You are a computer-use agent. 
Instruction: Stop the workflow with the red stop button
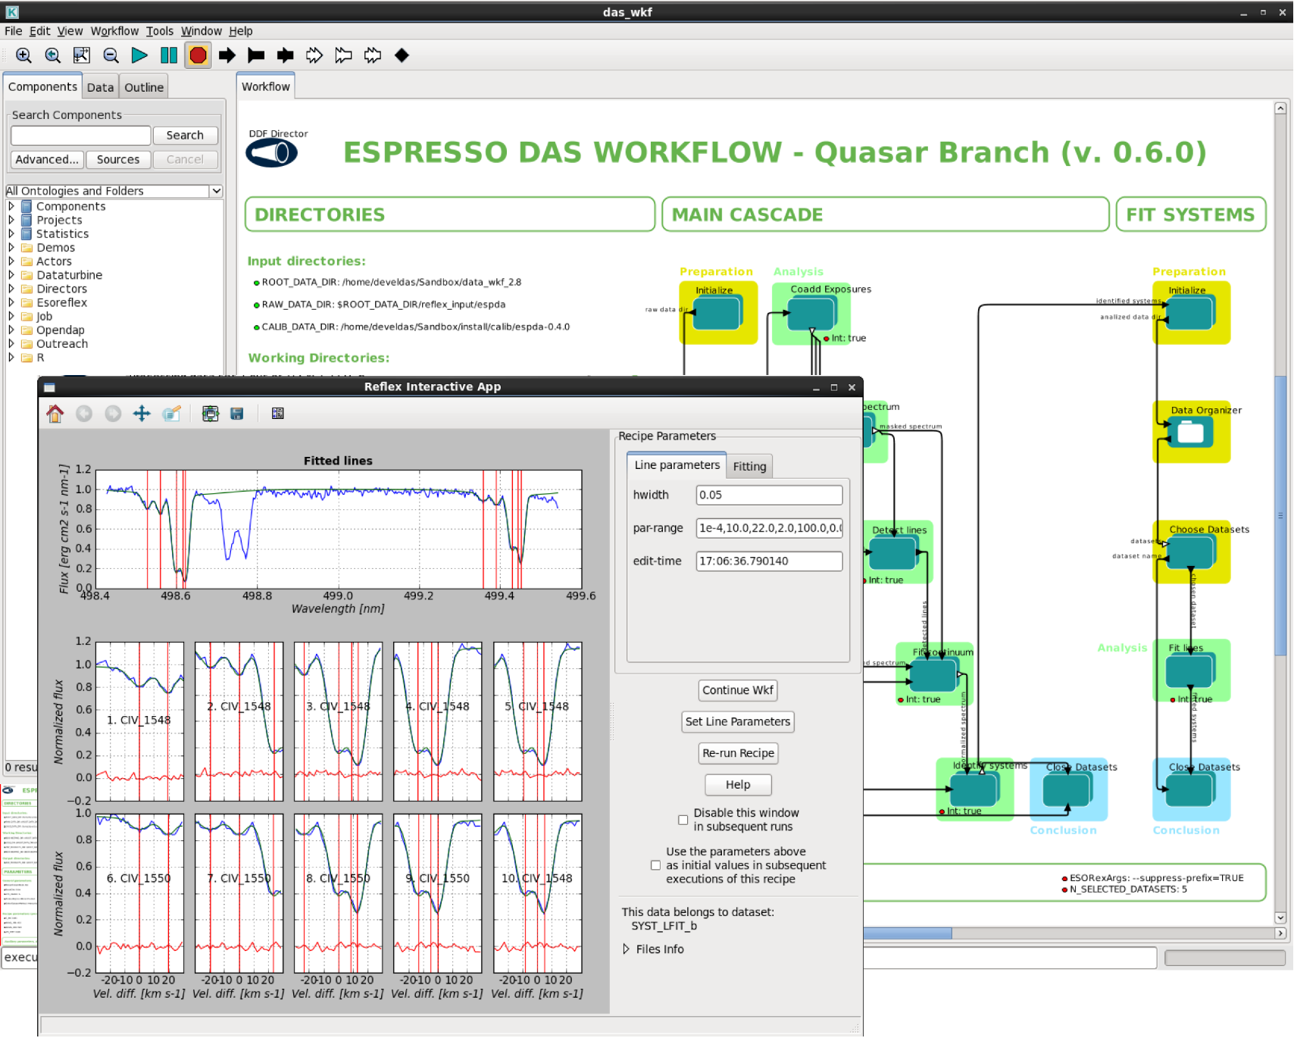[x=198, y=55]
